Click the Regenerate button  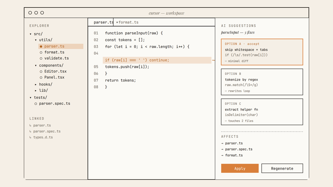282,168
